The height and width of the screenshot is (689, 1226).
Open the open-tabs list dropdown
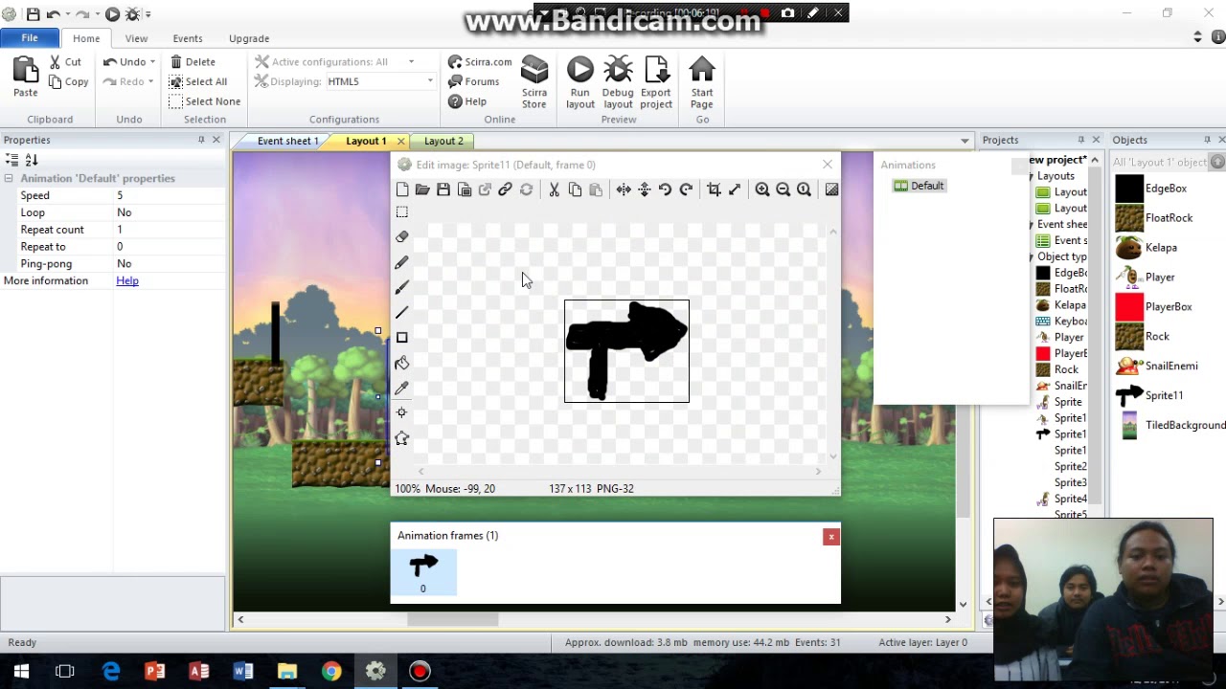pos(965,141)
